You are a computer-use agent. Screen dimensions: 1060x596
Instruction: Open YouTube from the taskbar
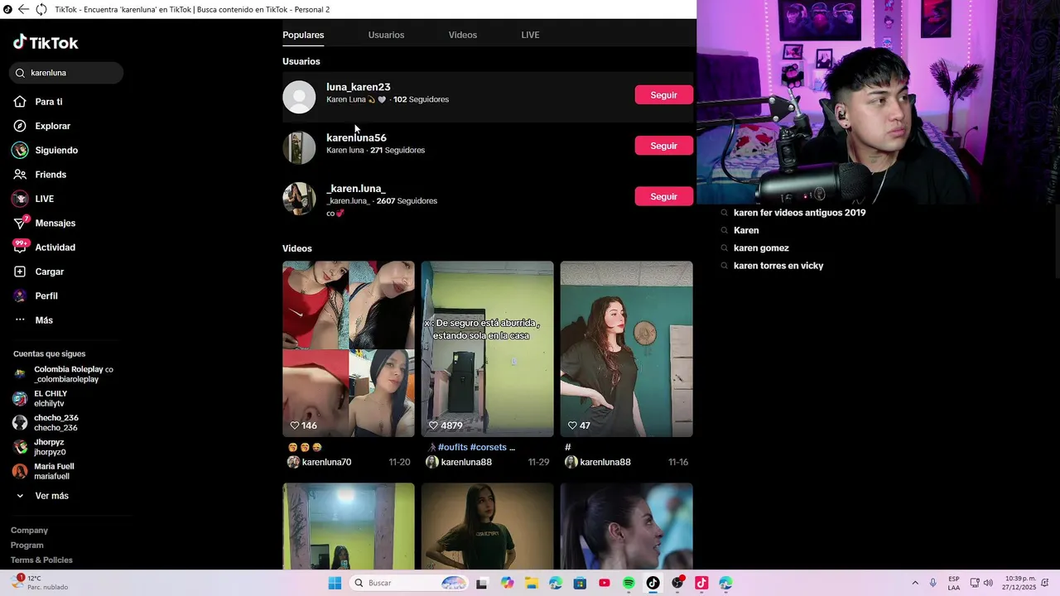pos(605,583)
